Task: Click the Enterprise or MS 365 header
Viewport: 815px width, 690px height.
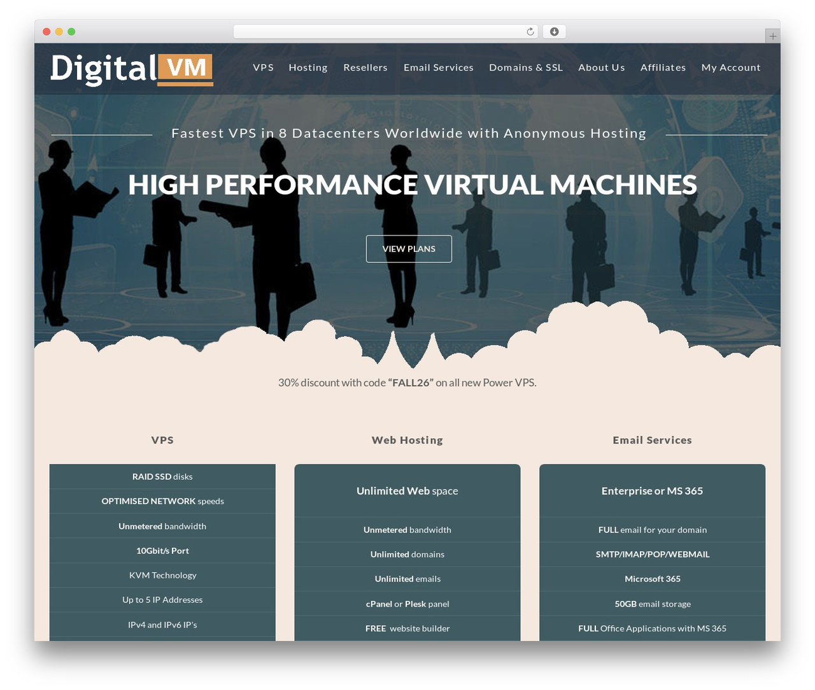Action: click(x=653, y=491)
